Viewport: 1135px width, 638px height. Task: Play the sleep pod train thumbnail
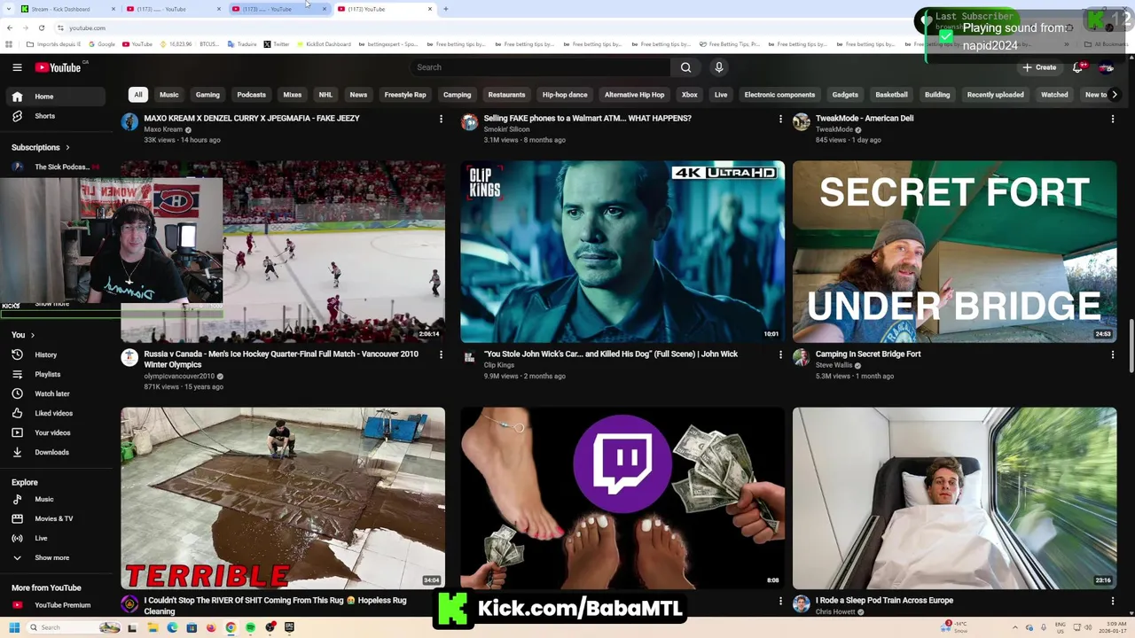click(x=954, y=498)
